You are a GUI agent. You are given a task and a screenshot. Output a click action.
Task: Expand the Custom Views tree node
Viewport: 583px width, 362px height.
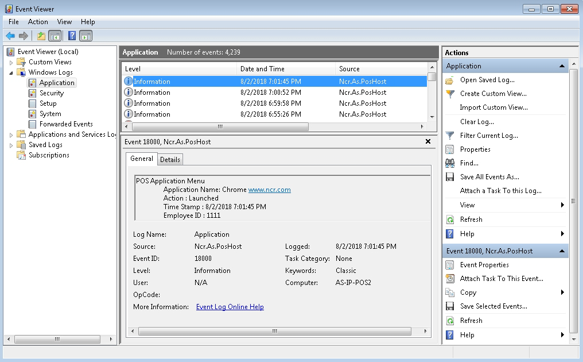pyautogui.click(x=11, y=62)
